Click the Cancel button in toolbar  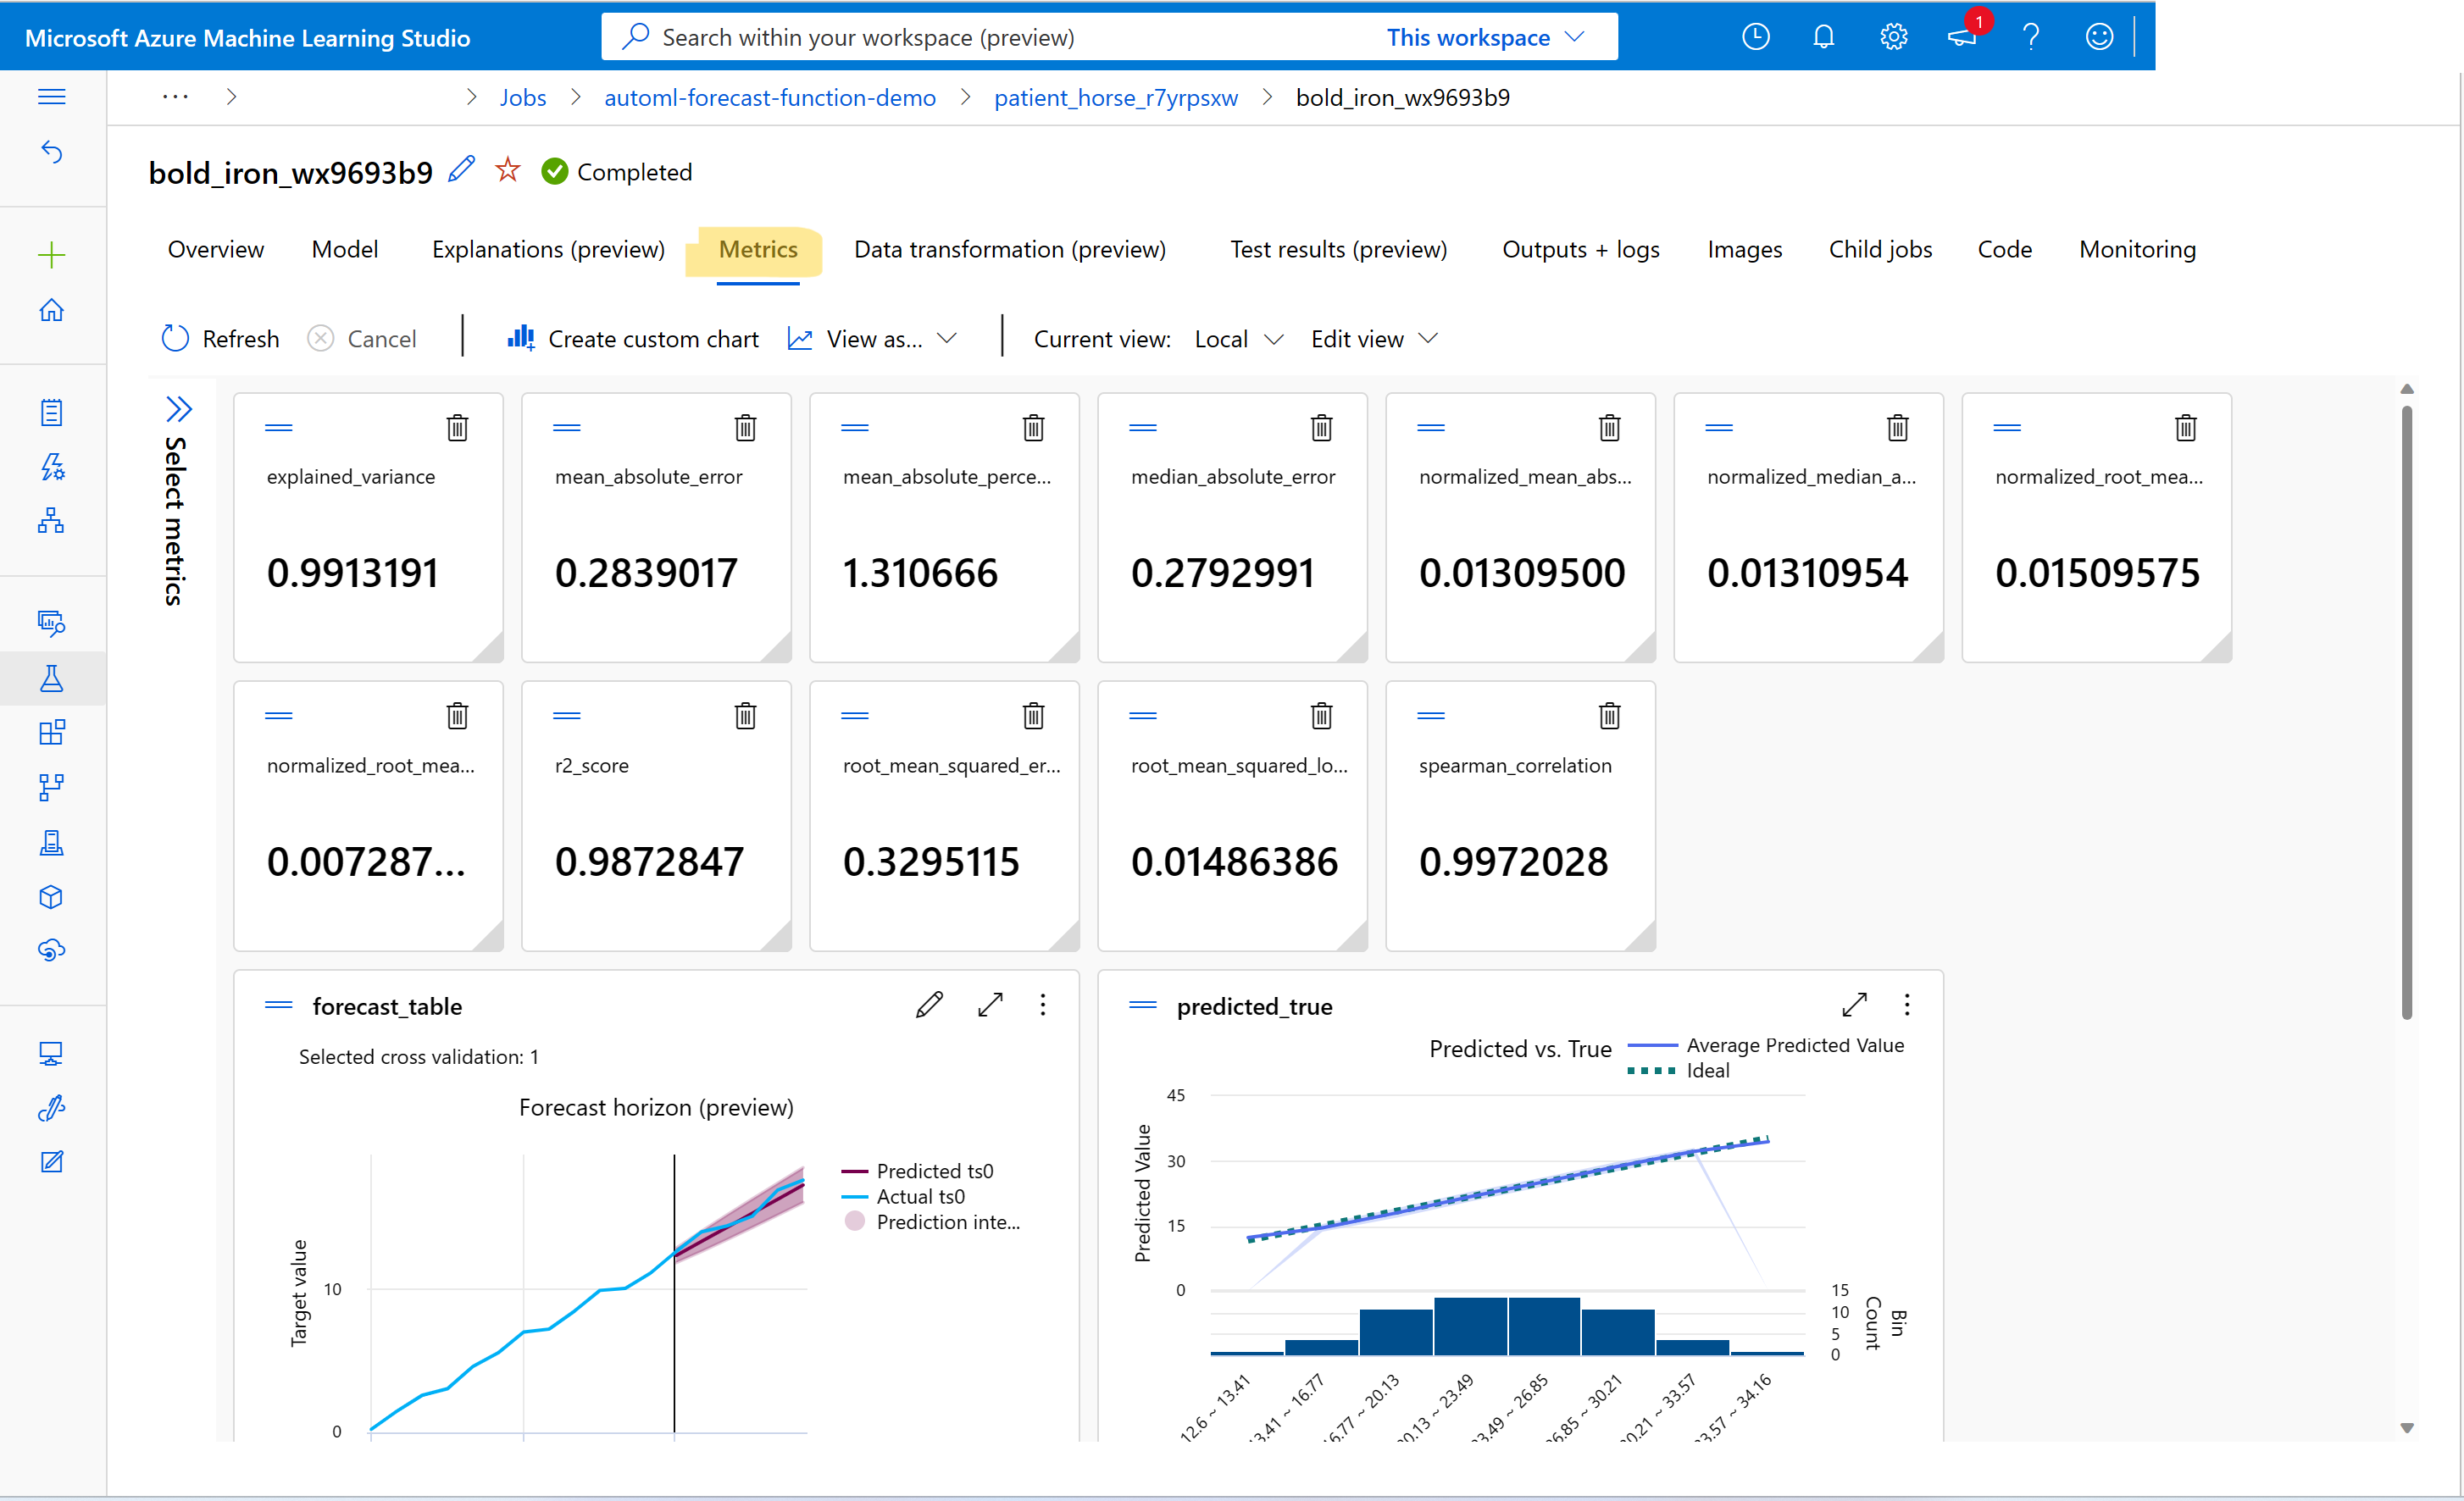(x=363, y=338)
